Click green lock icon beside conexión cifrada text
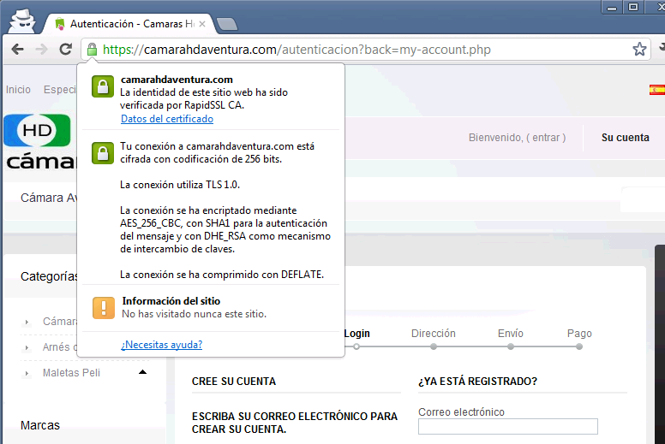 [x=103, y=153]
